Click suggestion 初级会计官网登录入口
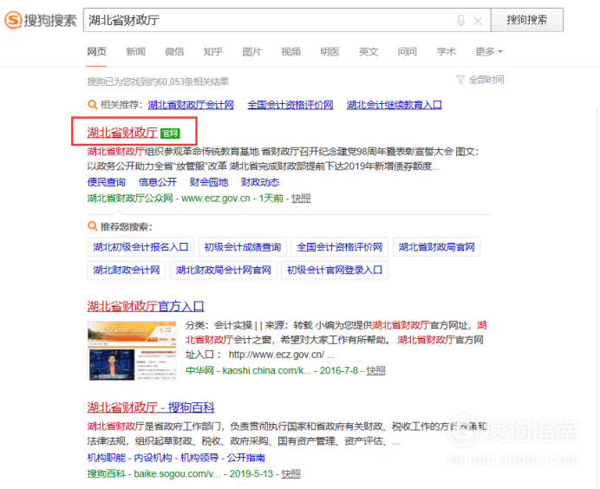 click(335, 271)
